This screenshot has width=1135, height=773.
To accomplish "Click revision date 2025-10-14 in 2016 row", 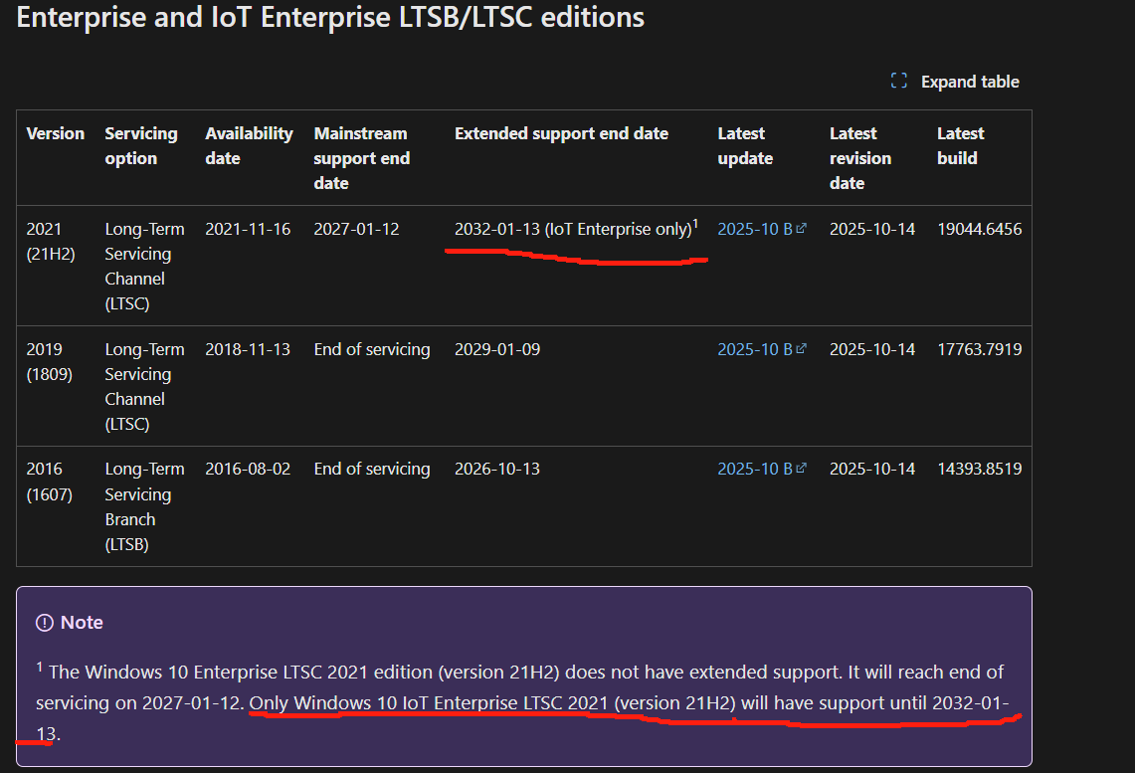I will [x=872, y=469].
